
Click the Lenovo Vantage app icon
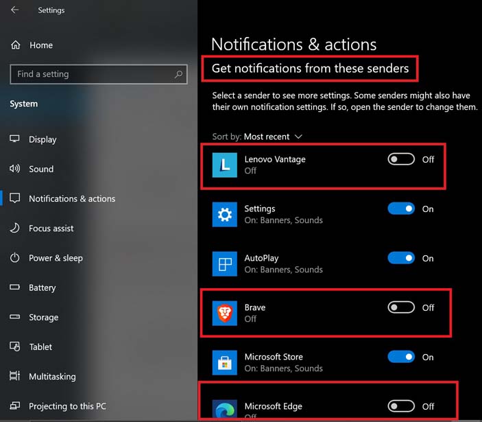click(x=225, y=165)
